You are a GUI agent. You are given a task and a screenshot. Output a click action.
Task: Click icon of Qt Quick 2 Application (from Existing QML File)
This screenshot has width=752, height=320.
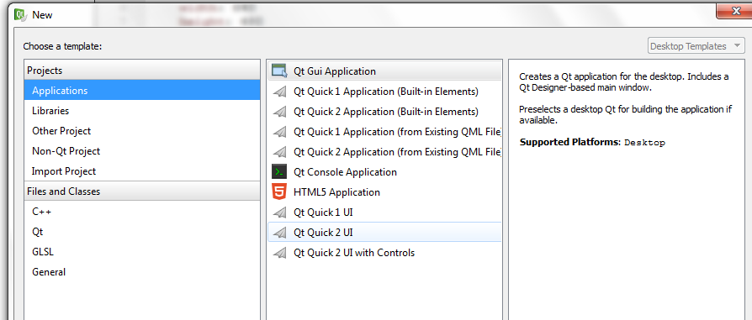coord(279,152)
